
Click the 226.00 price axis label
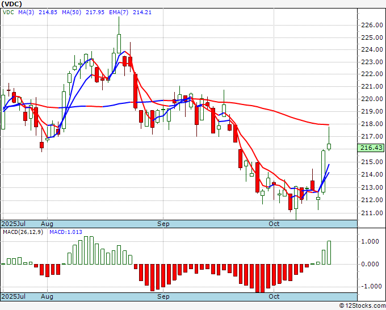click(372, 25)
